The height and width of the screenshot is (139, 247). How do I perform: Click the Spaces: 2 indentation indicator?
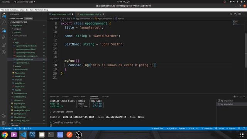(183, 129)
